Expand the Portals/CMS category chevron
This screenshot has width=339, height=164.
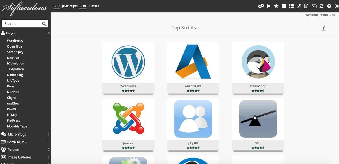click(49, 142)
